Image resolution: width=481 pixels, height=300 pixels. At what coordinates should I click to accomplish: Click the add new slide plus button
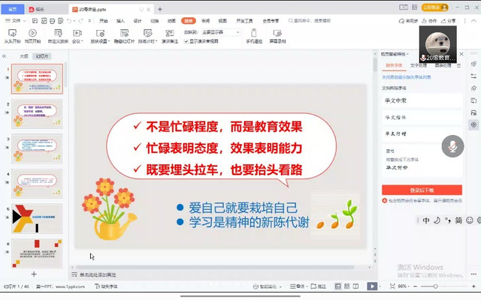pos(33,274)
